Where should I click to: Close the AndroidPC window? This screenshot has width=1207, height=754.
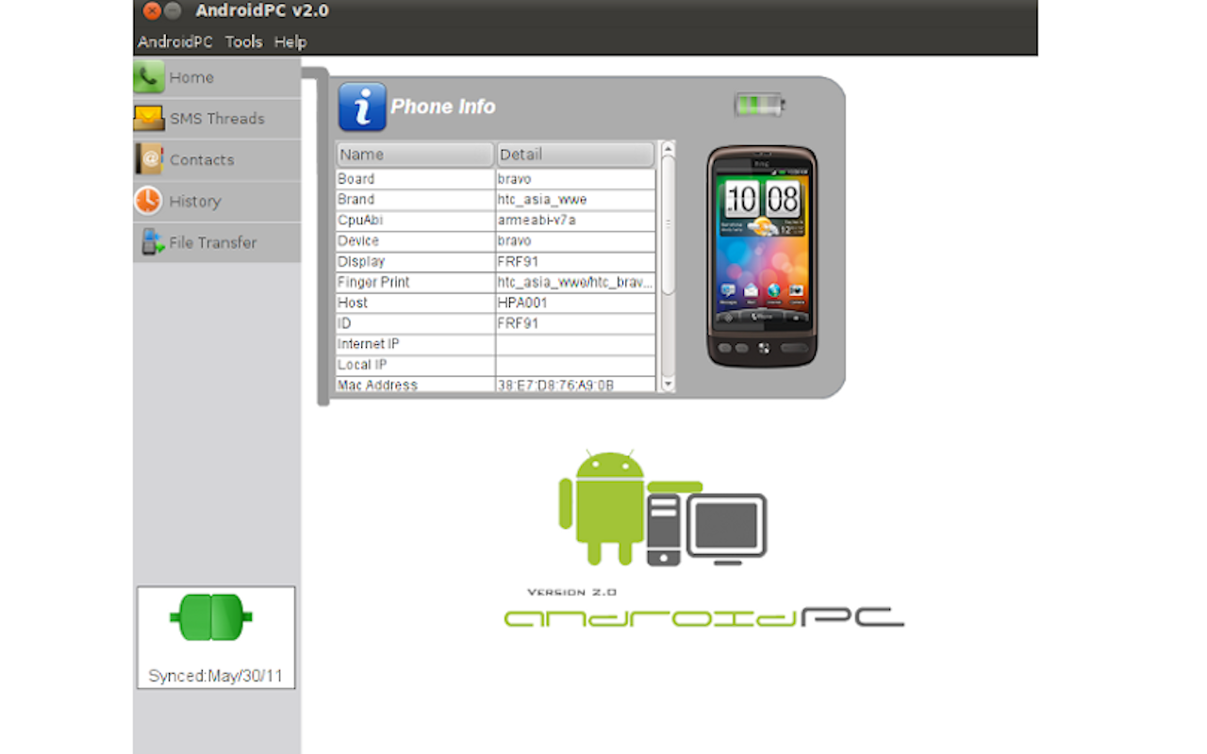152,11
